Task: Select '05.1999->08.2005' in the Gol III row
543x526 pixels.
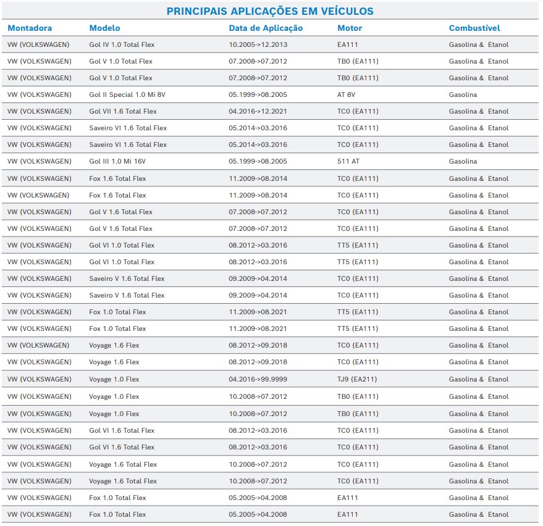Action: tap(258, 161)
